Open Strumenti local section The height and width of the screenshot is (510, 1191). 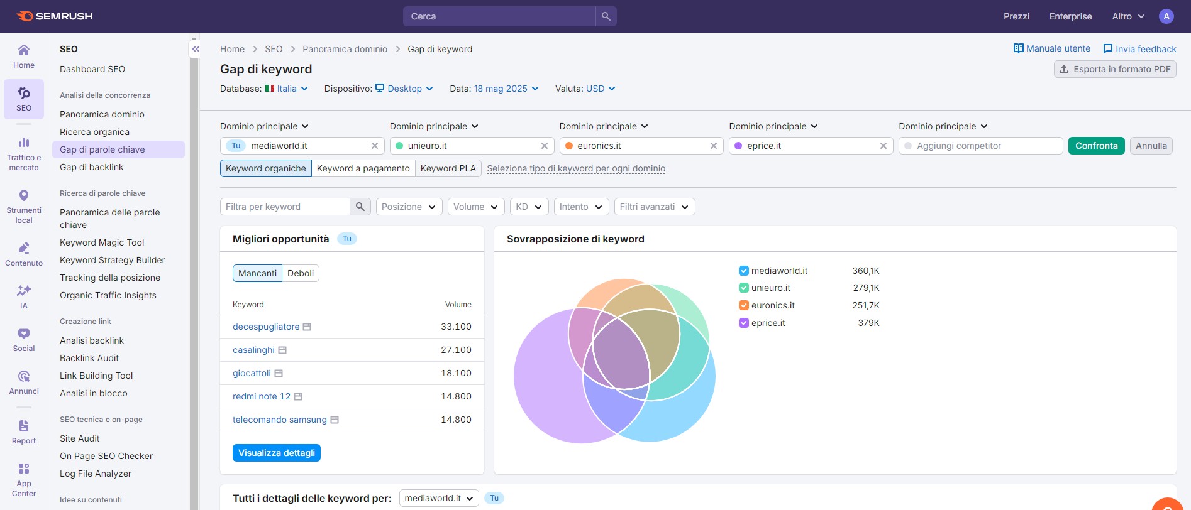24,207
